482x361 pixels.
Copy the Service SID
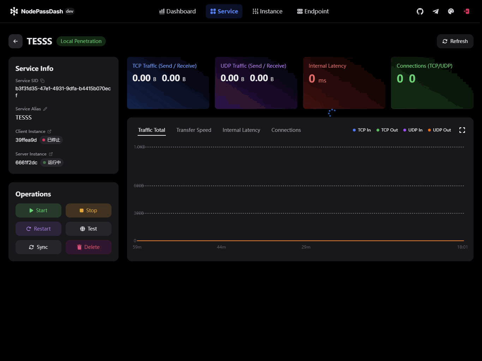[x=42, y=81]
